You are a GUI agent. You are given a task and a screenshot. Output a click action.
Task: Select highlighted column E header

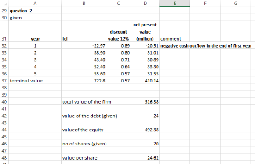(x=175, y=3)
